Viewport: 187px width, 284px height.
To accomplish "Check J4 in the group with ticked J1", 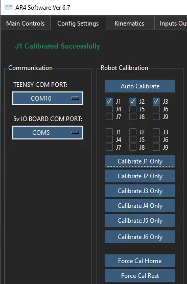I will click(x=109, y=109).
